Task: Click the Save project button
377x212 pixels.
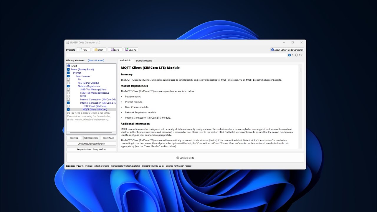Action: click(115, 50)
